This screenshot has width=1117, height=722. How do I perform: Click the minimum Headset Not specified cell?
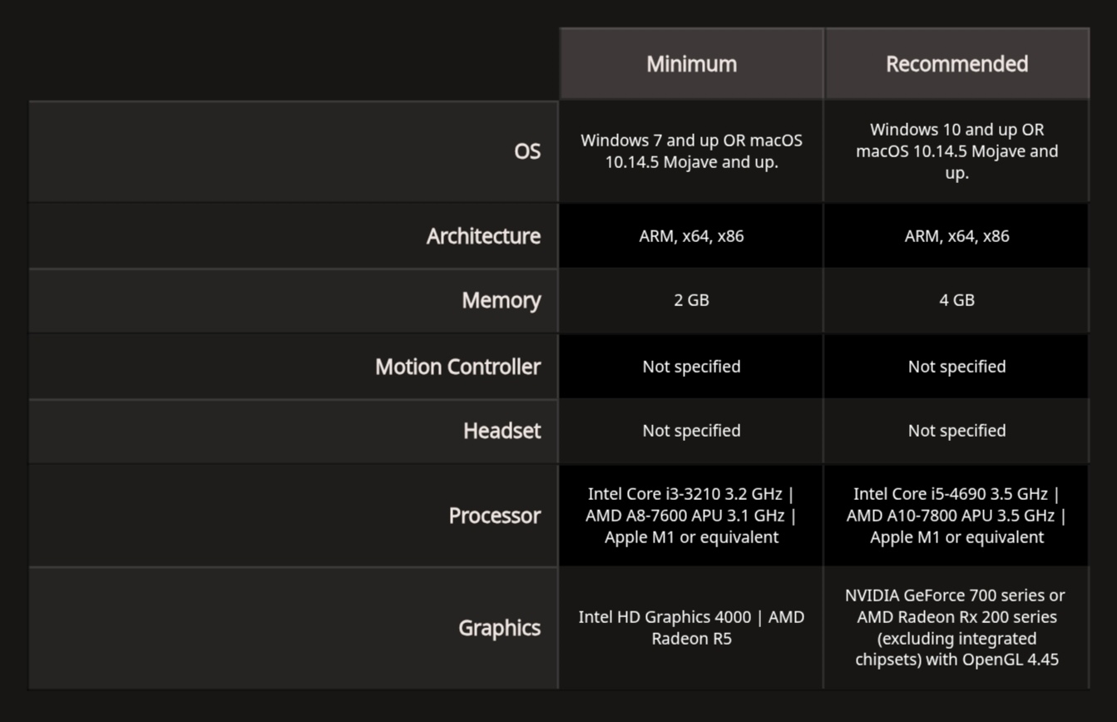click(x=691, y=431)
